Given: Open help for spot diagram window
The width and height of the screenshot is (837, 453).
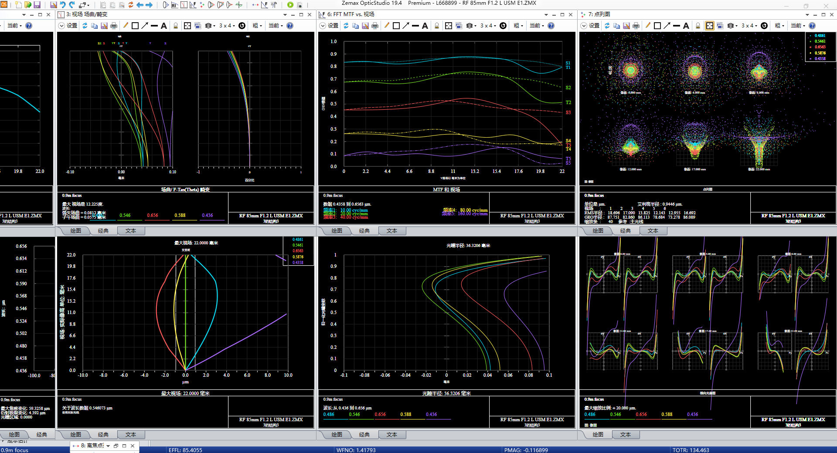Looking at the screenshot, I should click(812, 26).
